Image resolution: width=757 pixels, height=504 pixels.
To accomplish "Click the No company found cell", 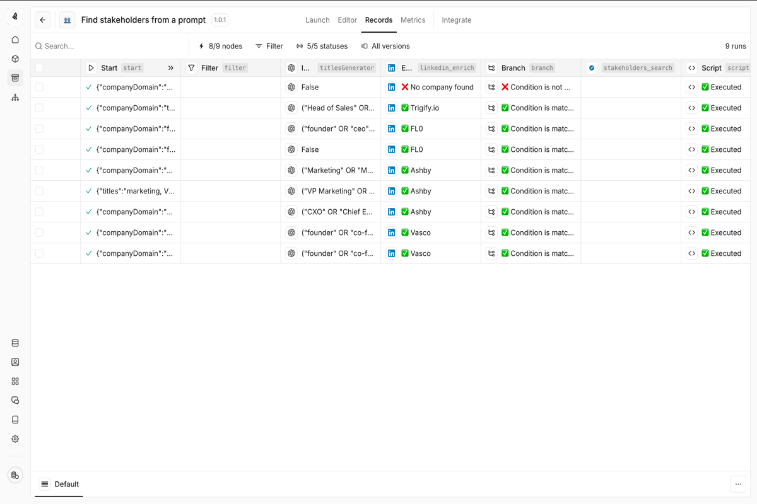I will pyautogui.click(x=431, y=87).
